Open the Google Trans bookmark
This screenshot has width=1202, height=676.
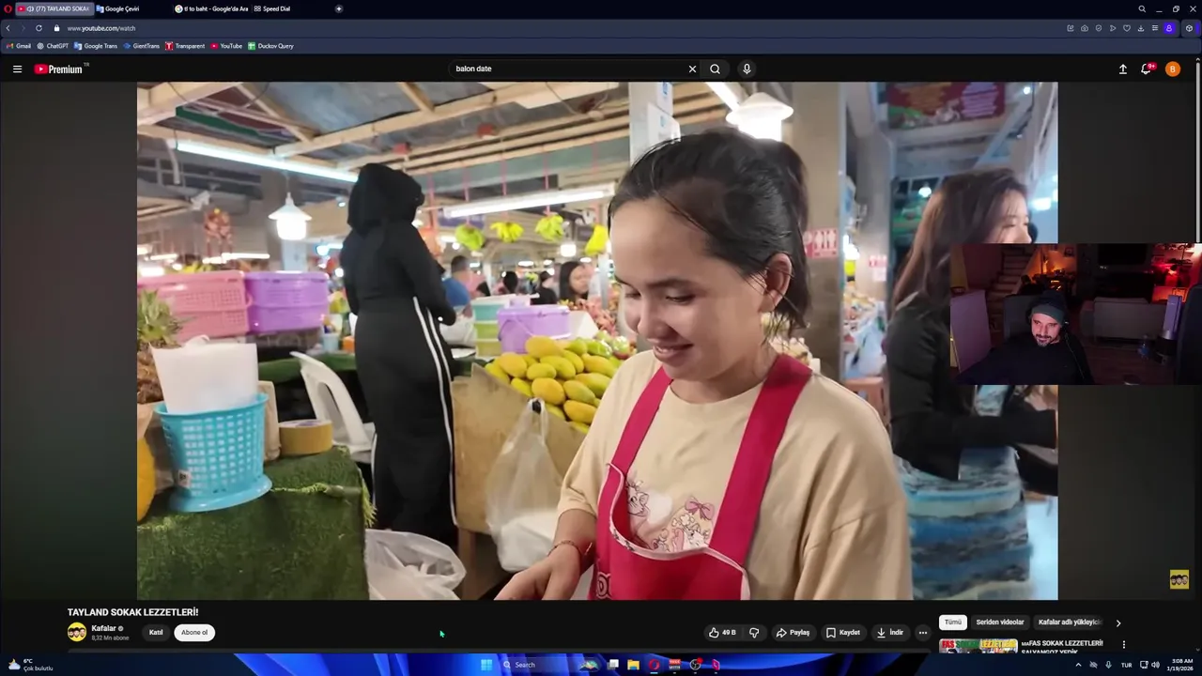pyautogui.click(x=96, y=46)
